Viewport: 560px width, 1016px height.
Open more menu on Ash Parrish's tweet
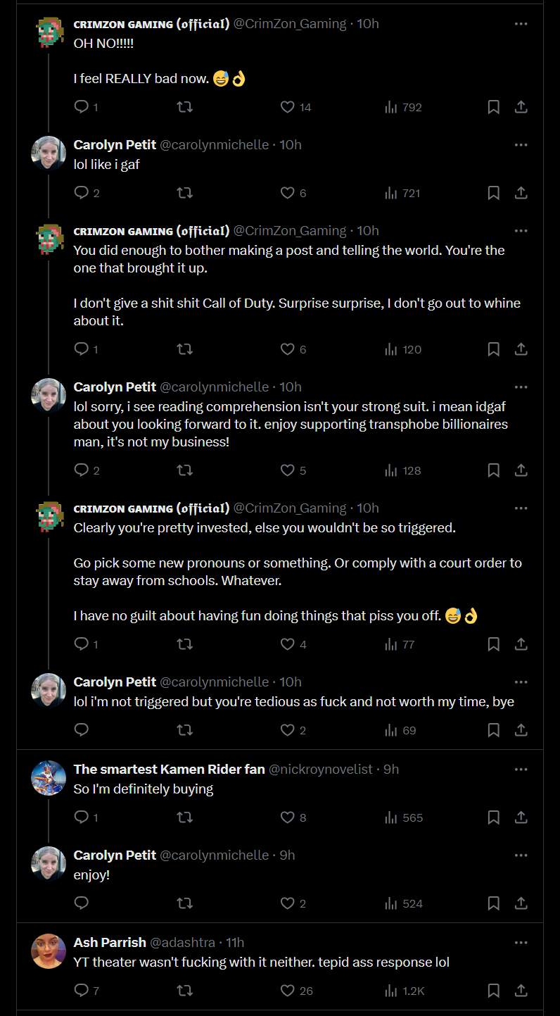[521, 942]
